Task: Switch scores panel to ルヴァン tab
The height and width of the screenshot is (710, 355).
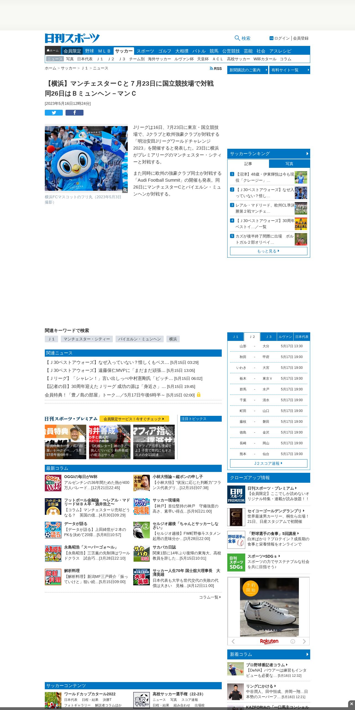Action: [285, 337]
